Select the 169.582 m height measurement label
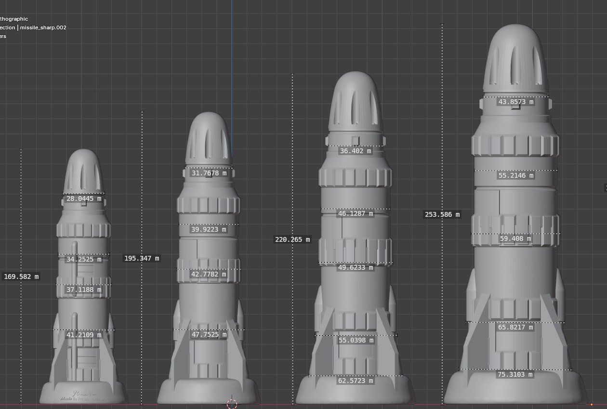The image size is (607, 409). click(21, 277)
